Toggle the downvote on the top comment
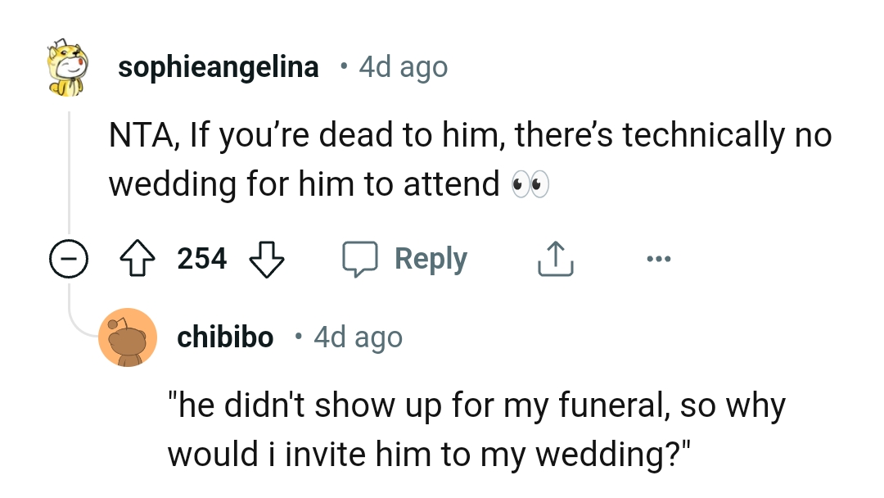The image size is (884, 498). click(266, 260)
